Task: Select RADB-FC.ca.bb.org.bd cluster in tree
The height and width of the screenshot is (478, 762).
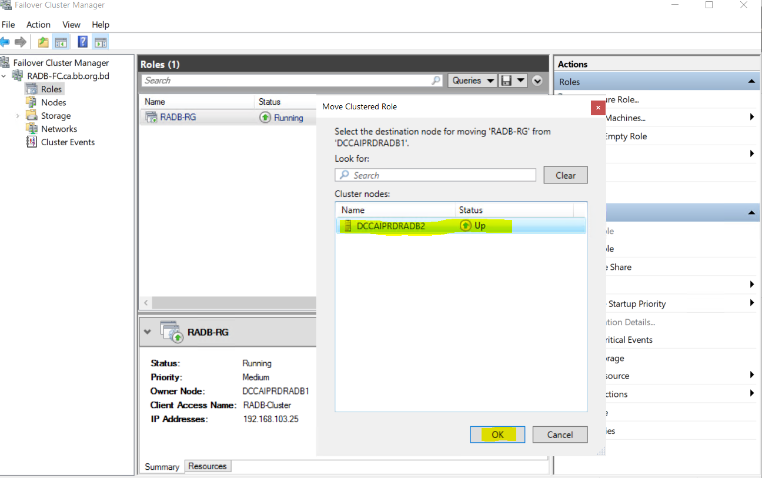Action: (68, 76)
